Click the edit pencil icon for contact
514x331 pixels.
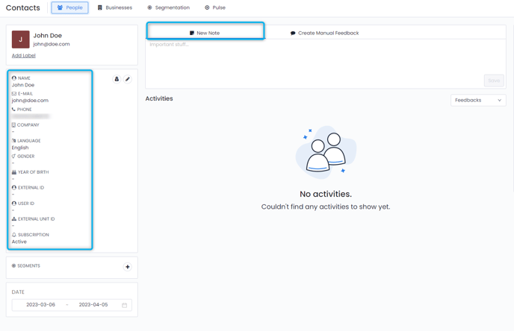point(128,79)
